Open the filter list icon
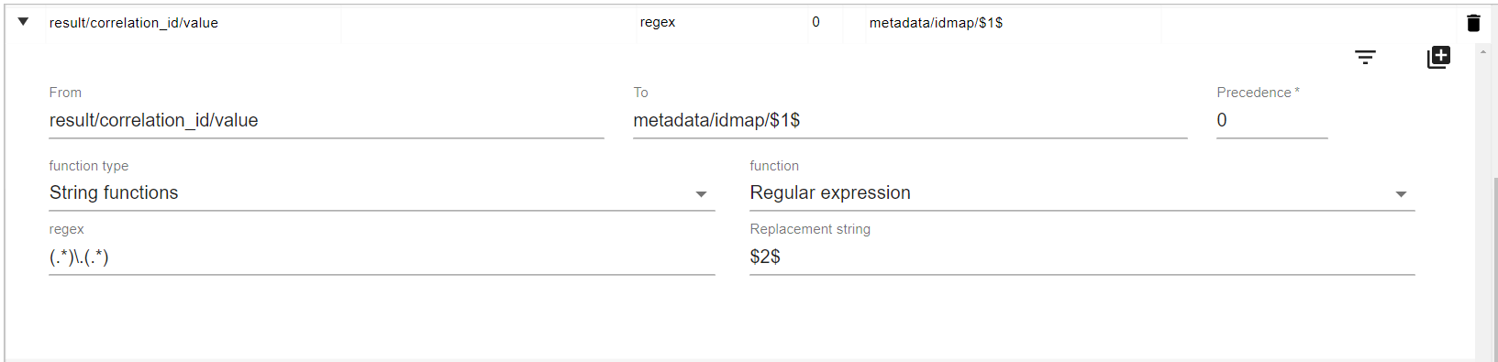Viewport: 1498px width, 362px height. (1365, 58)
